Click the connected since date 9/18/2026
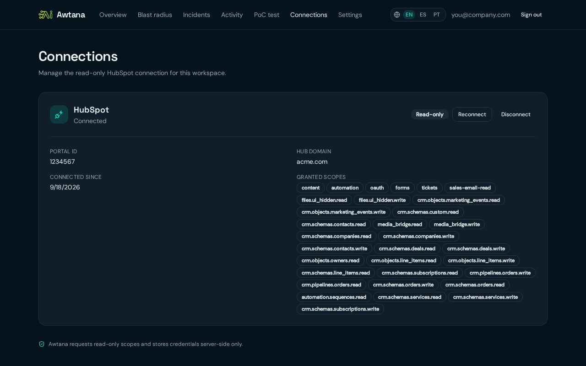Viewport: 586px width, 366px height. pos(65,187)
